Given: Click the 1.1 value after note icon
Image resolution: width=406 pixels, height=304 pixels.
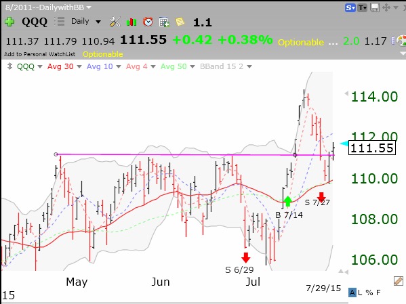Looking at the screenshot, I should point(203,22).
